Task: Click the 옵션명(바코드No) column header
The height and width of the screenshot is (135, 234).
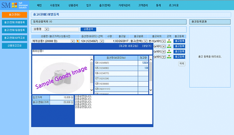Action: pos(116,58)
